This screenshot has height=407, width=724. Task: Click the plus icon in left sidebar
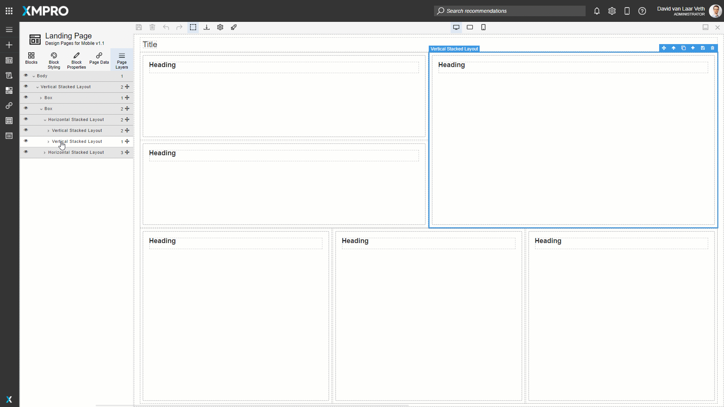[x=9, y=45]
